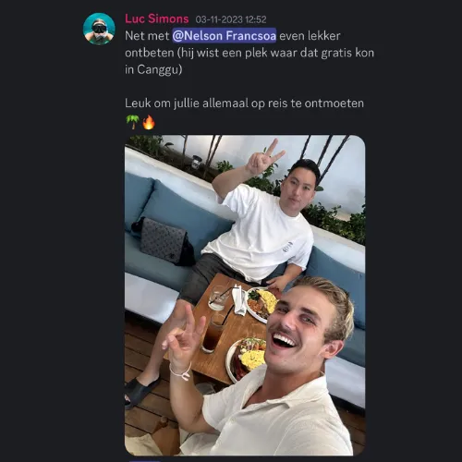Screen dimensions: 462x462
Task: Click the blue cushion left of the bag
Action: pyautogui.click(x=137, y=201)
